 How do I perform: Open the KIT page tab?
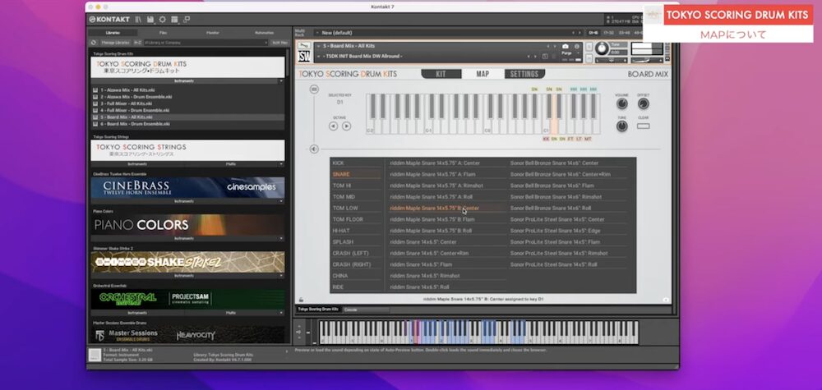click(441, 74)
